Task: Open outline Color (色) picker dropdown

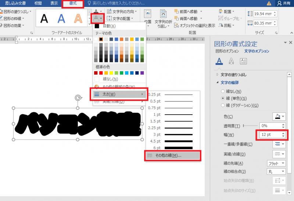Action: pyautogui.click(x=279, y=116)
